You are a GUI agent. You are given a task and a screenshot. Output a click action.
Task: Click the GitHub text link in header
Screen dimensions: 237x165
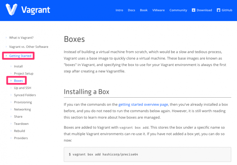coord(227,10)
